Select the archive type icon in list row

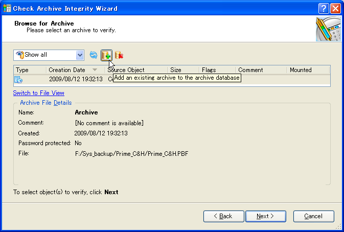[18, 79]
